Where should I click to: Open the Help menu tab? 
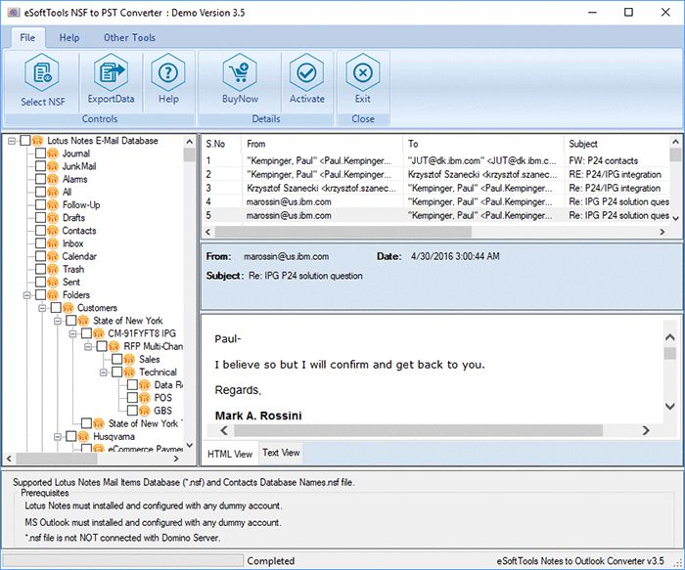pyautogui.click(x=69, y=37)
